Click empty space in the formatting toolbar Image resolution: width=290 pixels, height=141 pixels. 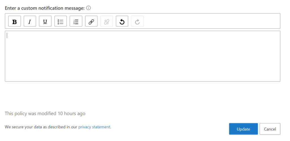click(212, 21)
